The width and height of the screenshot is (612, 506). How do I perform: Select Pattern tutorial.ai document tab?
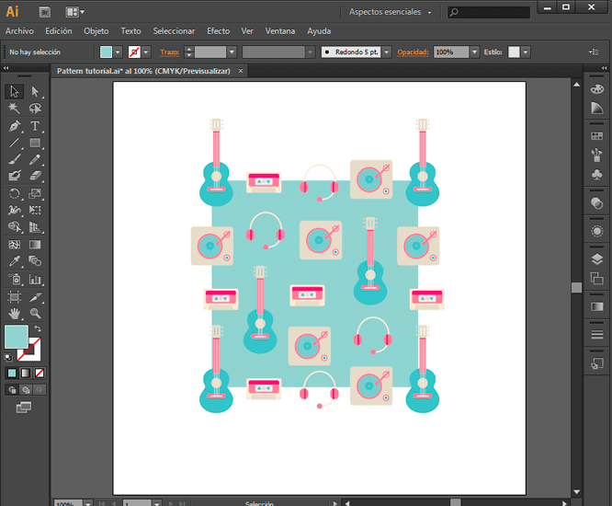[143, 71]
